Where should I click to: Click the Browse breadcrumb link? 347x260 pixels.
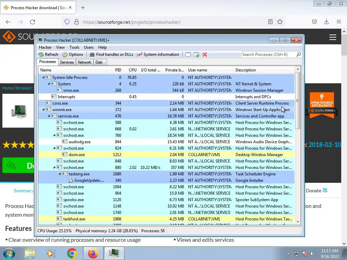(23, 88)
